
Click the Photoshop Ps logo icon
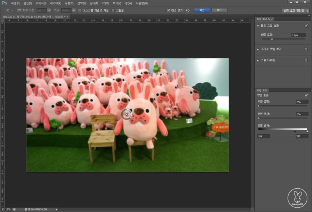(5, 3)
